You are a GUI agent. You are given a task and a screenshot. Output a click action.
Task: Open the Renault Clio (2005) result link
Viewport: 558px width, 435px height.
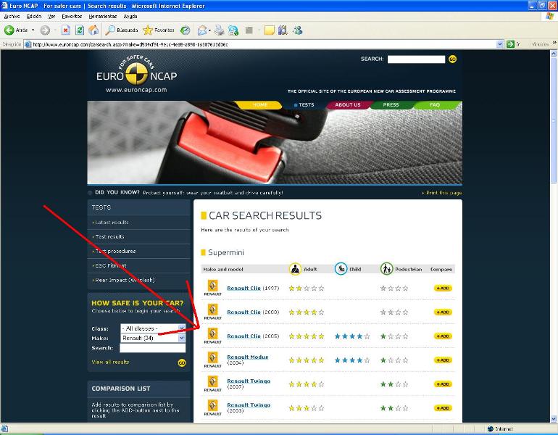[243, 336]
